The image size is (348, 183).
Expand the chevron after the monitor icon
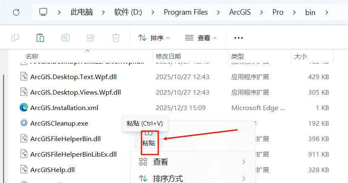[x=59, y=13]
